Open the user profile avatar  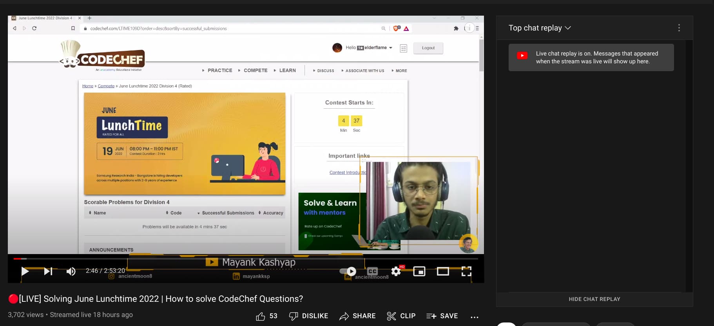337,48
